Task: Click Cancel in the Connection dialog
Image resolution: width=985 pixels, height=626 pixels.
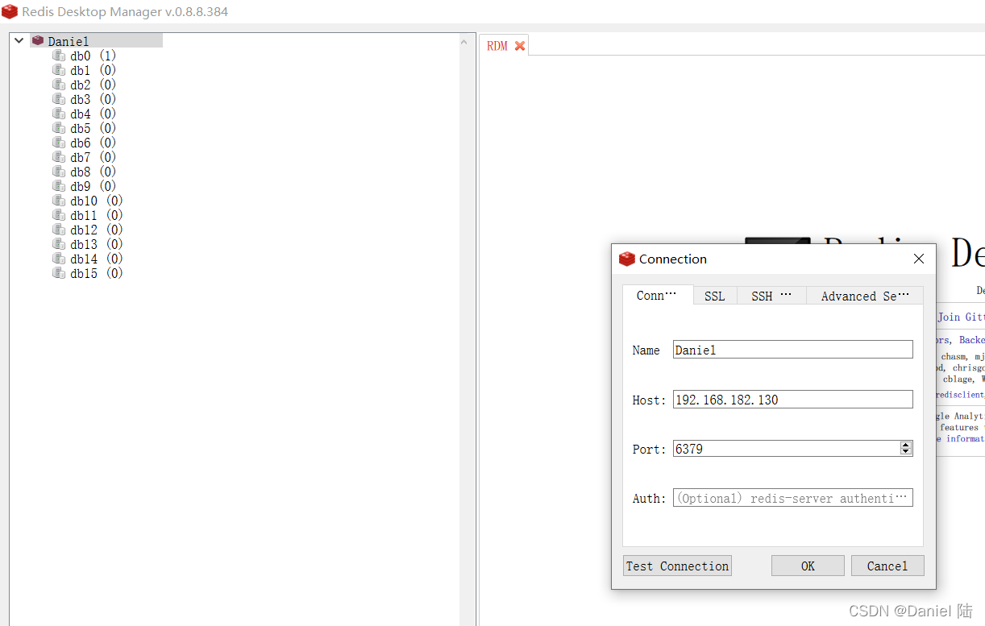Action: point(887,566)
